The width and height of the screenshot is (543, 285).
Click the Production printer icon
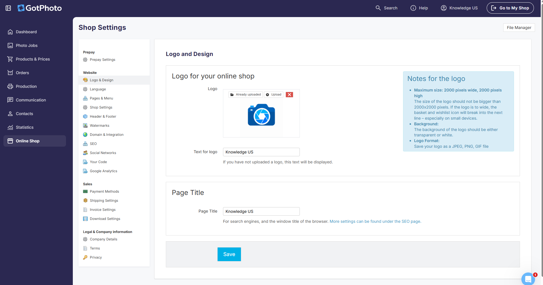(10, 86)
